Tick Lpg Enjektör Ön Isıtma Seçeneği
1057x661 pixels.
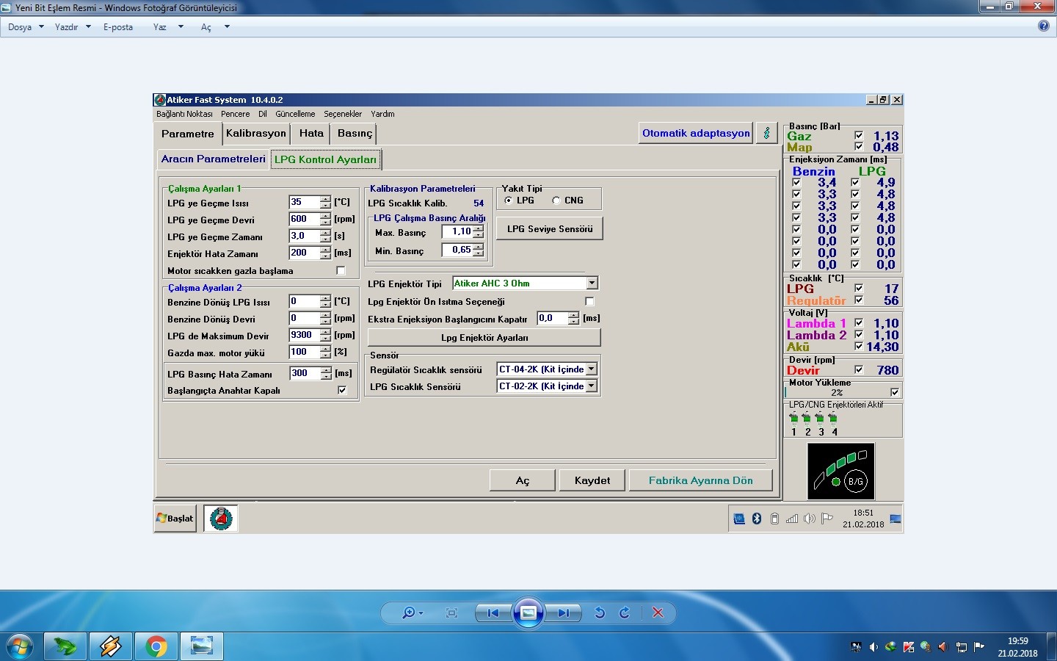point(589,301)
